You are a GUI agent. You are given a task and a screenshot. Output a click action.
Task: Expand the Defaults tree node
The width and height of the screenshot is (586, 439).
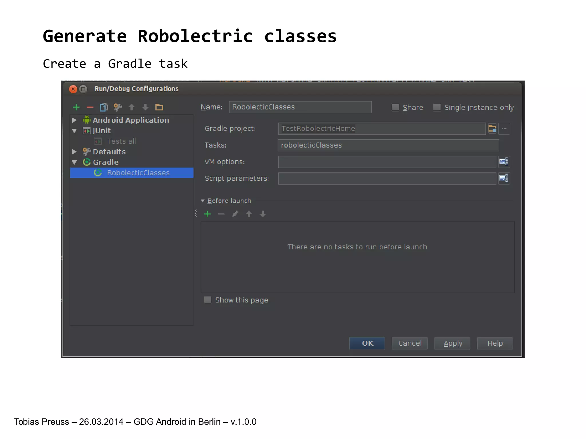pos(74,152)
